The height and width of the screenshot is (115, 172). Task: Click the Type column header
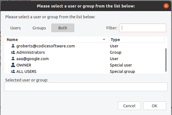pos(136,40)
